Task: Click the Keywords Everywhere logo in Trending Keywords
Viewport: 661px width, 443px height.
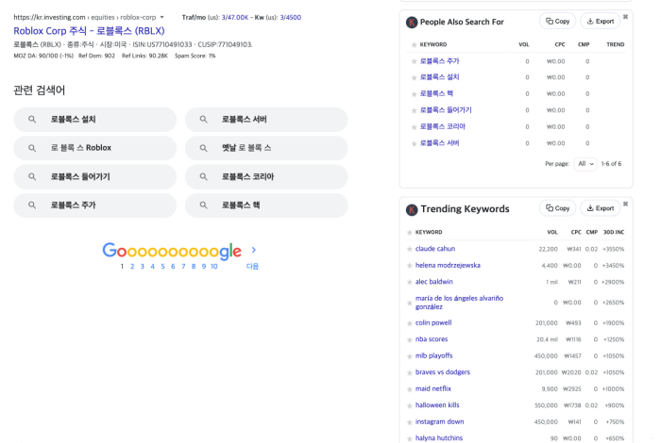Action: point(412,209)
